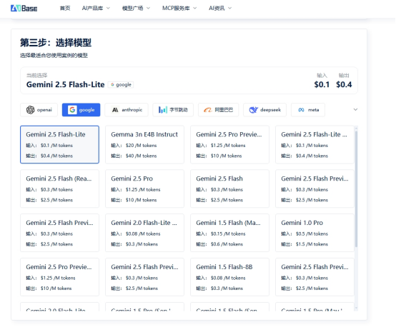This screenshot has width=396, height=327.
Task: Click the $0.1 input price in header
Action: tap(322, 84)
